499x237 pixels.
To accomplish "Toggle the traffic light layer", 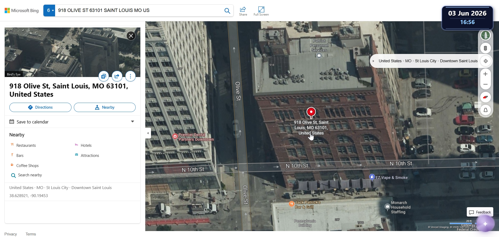I will pyautogui.click(x=485, y=48).
